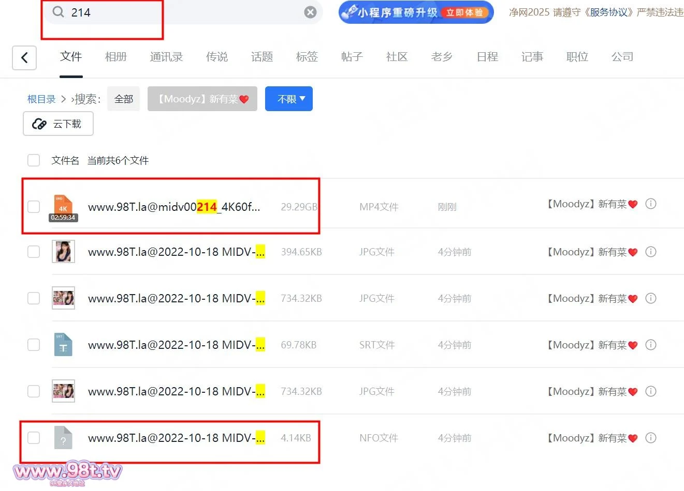Image resolution: width=684 pixels, height=491 pixels.
Task: Select the 全部 filter button
Action: click(x=123, y=99)
